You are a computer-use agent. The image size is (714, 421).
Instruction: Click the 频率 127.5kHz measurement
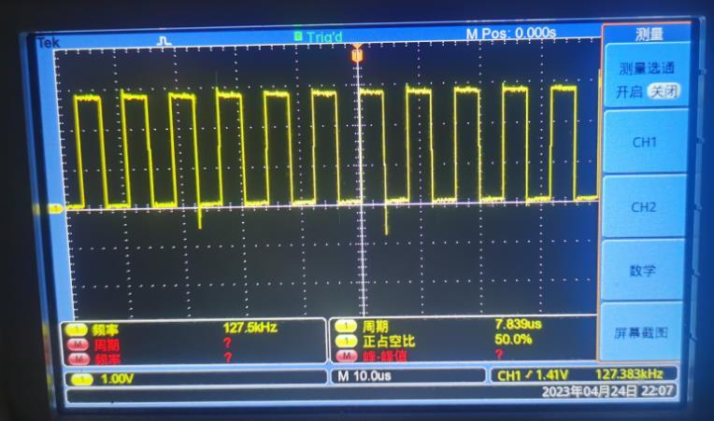184,329
